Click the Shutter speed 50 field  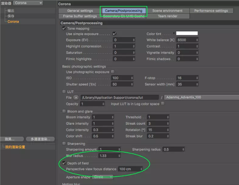pyautogui.click(x=122, y=84)
